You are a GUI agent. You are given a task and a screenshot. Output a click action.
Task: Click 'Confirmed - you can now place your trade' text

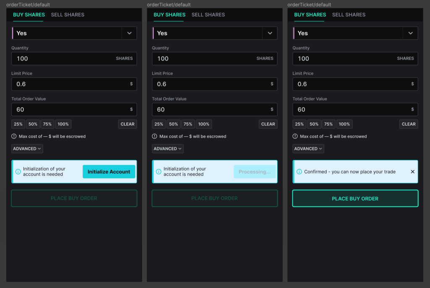(x=350, y=172)
